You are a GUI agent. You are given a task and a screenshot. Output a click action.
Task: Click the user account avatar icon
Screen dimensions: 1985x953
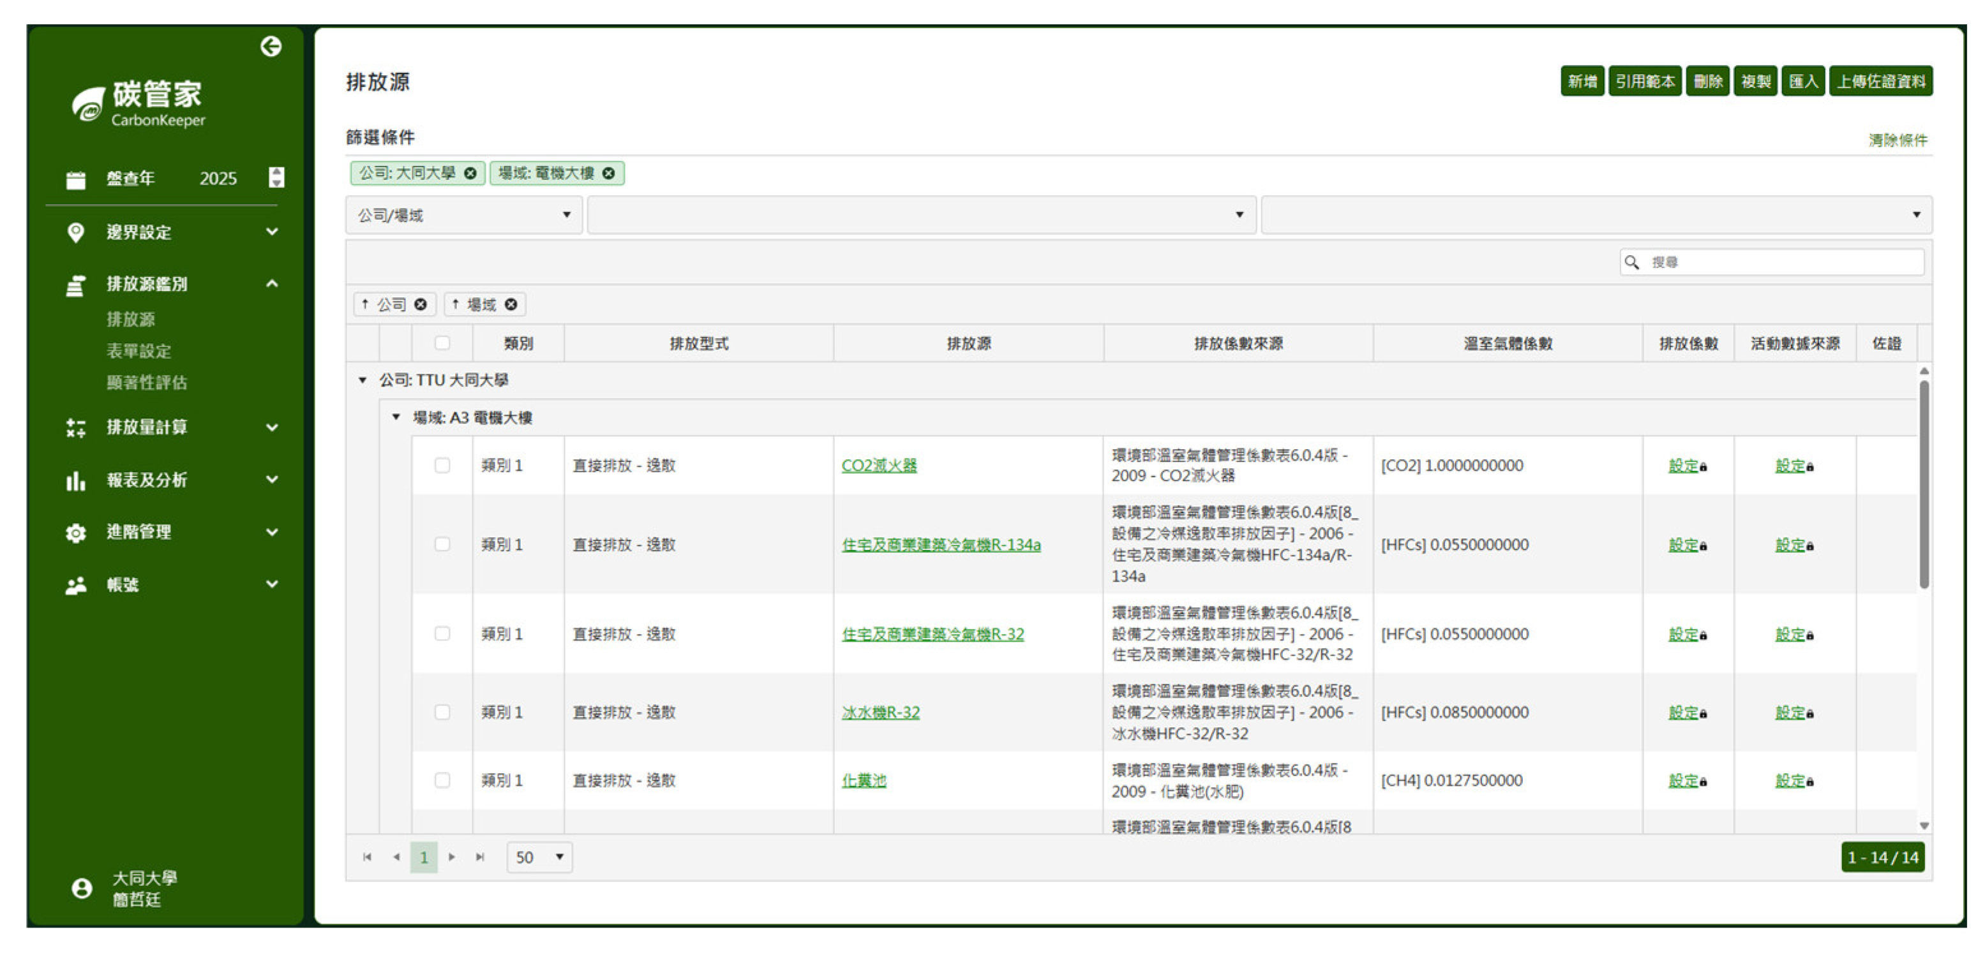point(82,889)
